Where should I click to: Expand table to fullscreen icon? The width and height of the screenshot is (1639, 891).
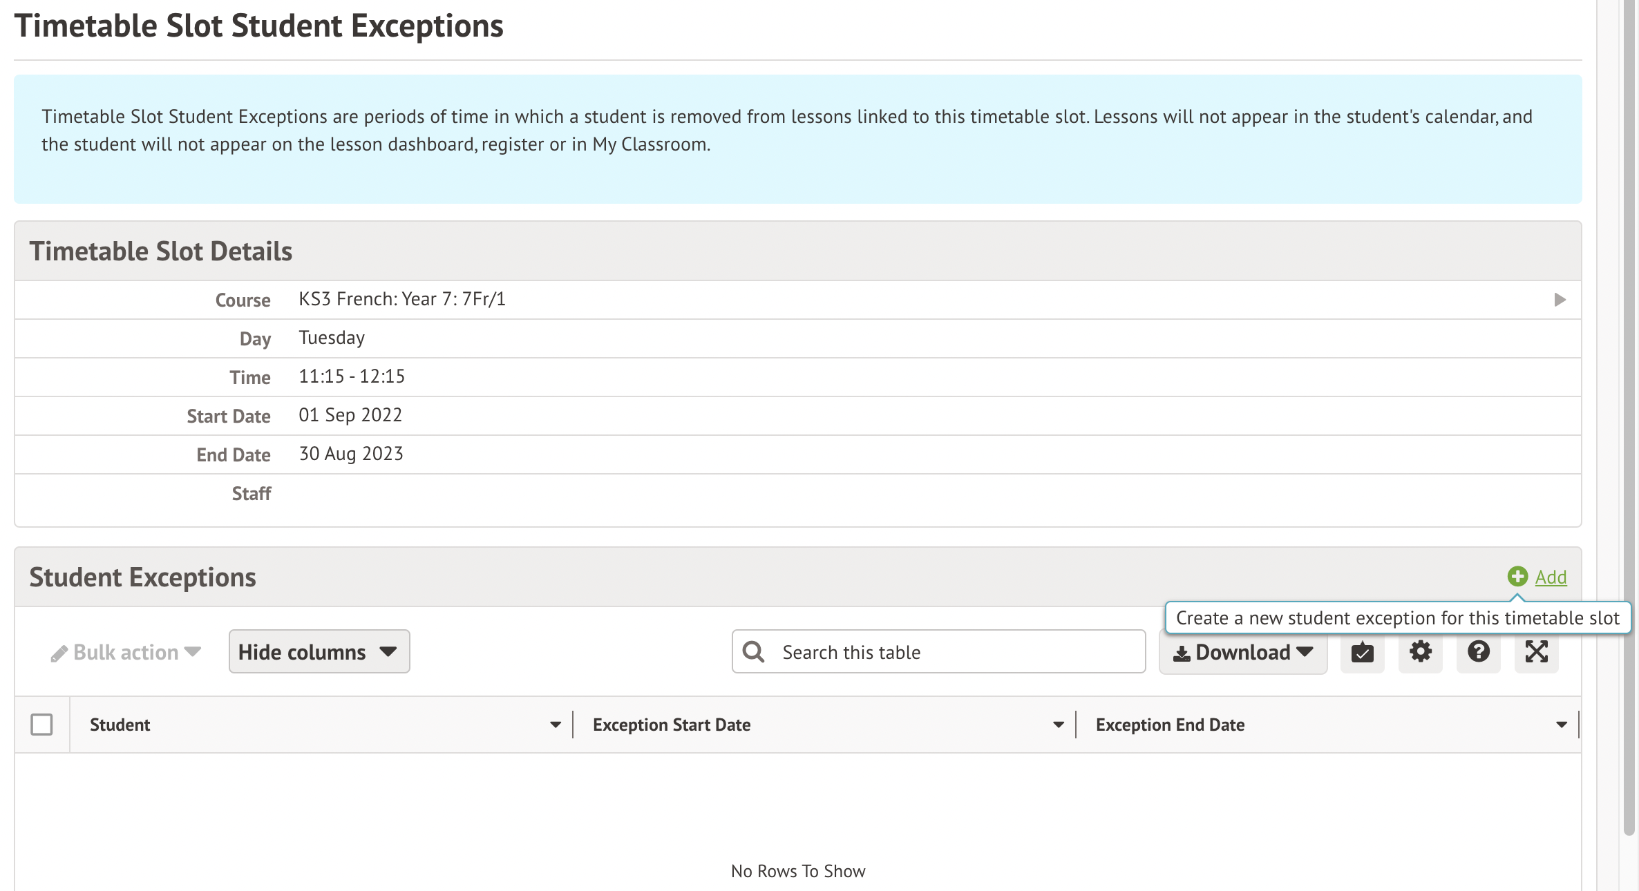point(1536,652)
